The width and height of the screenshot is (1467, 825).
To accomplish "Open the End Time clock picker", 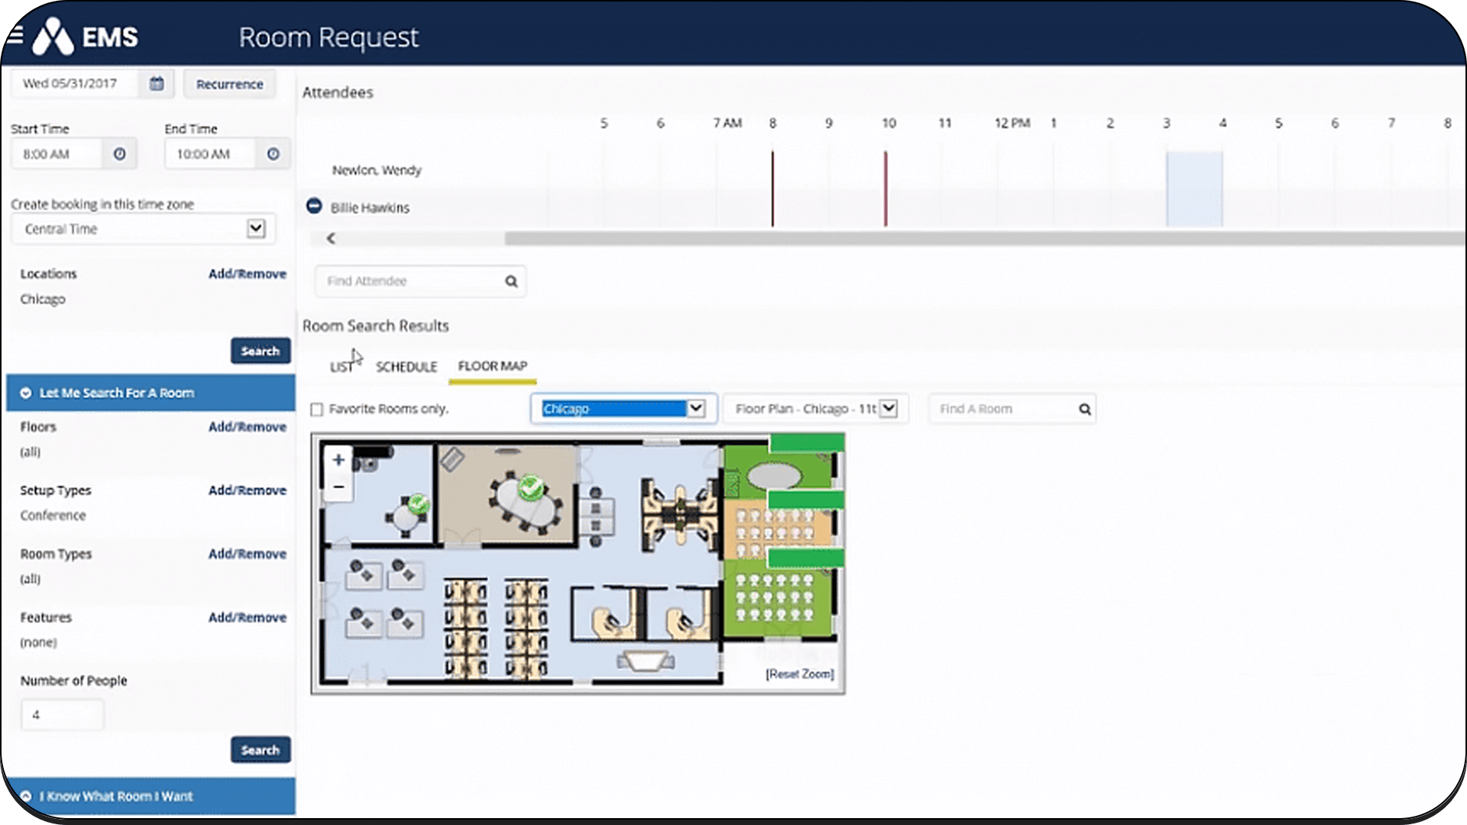I will pyautogui.click(x=274, y=154).
